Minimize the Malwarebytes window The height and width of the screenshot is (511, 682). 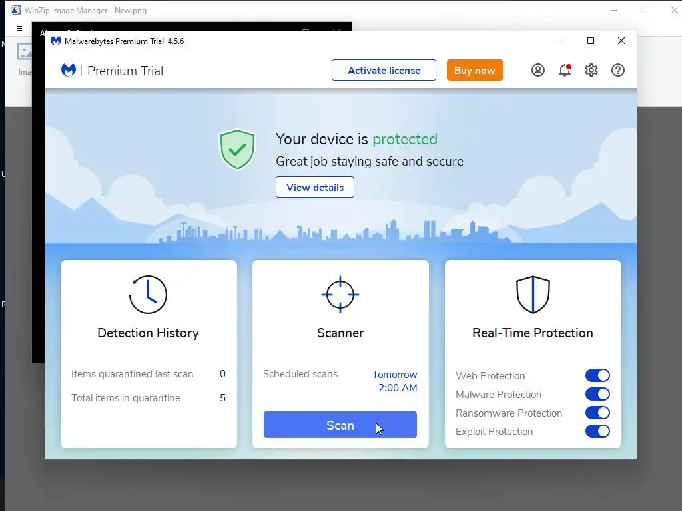[x=561, y=41]
